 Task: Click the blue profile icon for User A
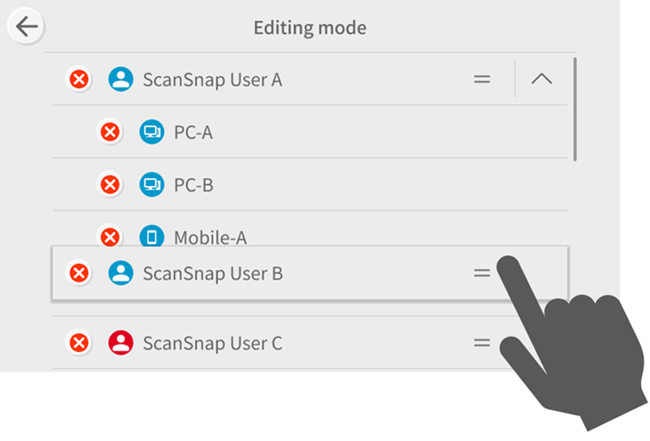click(x=121, y=80)
